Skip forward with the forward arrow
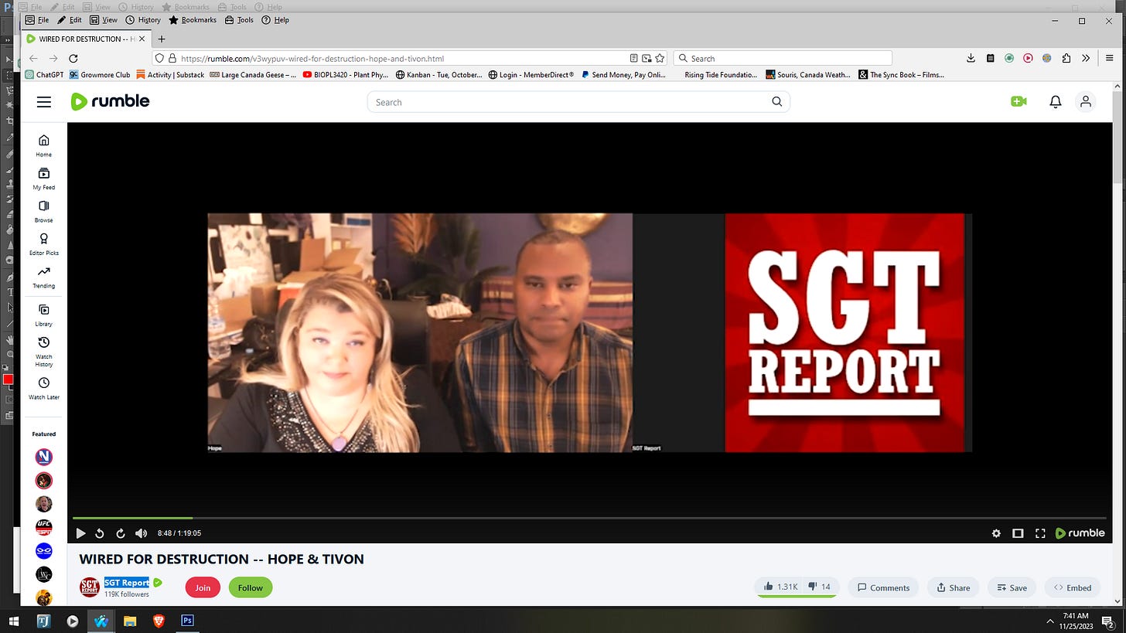The width and height of the screenshot is (1126, 633). point(121,533)
